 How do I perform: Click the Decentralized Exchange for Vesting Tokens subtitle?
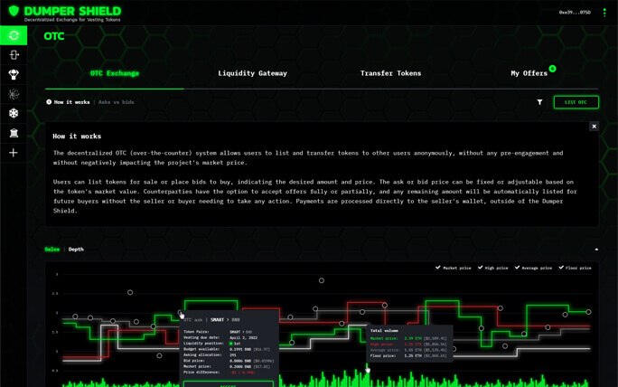point(72,20)
